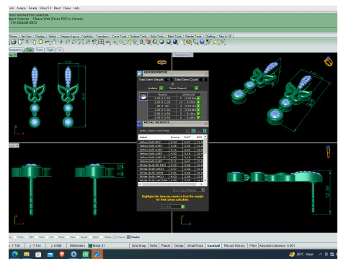Image resolution: width=346 pixels, height=259 pixels.
Task: Click the four-viewport layout icon
Action: pos(101,42)
